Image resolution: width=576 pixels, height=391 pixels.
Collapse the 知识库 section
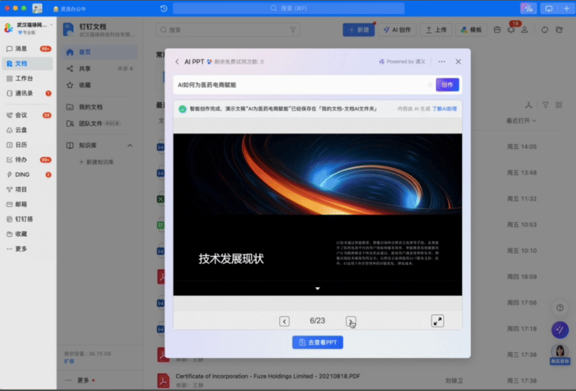click(129, 145)
